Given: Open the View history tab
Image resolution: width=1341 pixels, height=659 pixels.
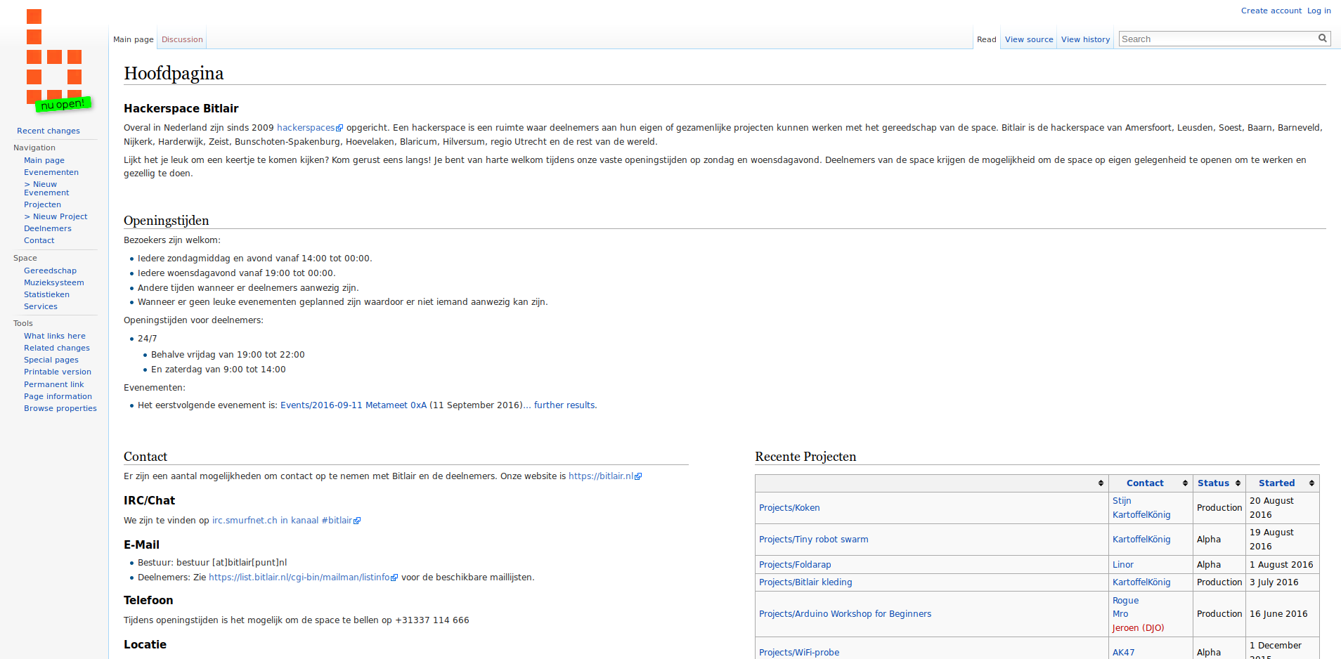Looking at the screenshot, I should (x=1085, y=40).
